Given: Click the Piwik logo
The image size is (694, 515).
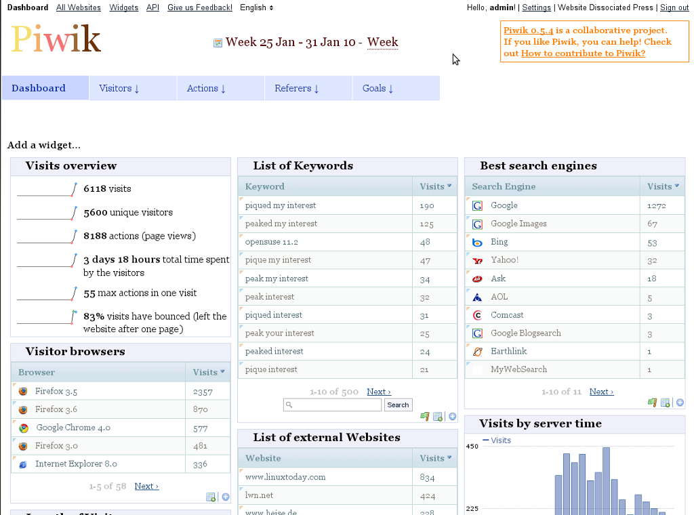Looking at the screenshot, I should [56, 39].
